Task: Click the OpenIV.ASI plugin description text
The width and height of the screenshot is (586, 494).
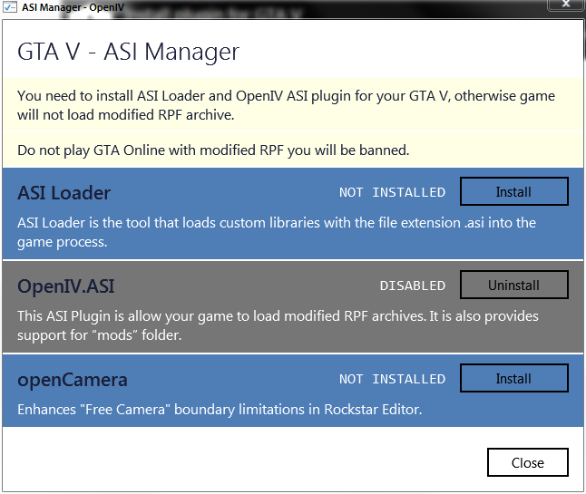Action: (278, 325)
